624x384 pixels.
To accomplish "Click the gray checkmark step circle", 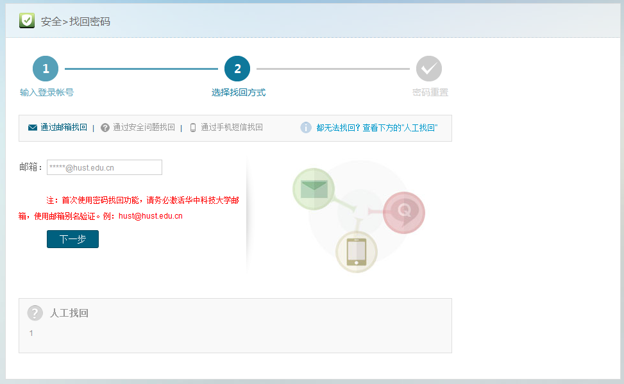I will pyautogui.click(x=428, y=69).
